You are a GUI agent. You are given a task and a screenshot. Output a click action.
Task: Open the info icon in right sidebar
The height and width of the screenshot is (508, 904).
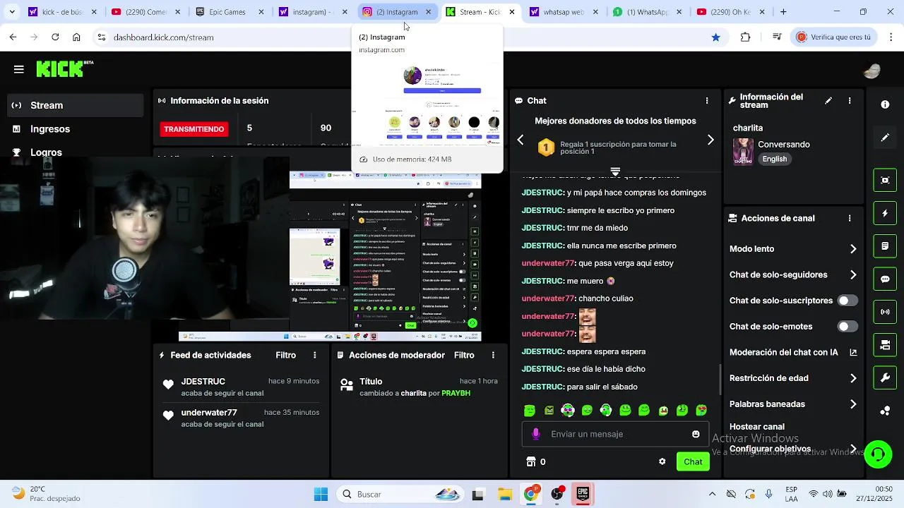pos(885,104)
